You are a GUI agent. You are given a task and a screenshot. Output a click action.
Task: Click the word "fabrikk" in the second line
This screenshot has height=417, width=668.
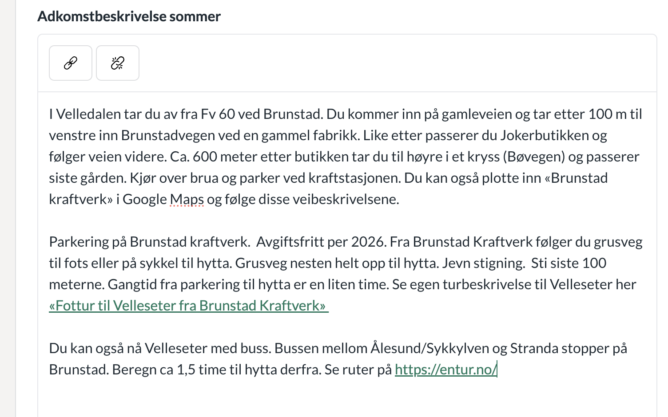pos(337,135)
